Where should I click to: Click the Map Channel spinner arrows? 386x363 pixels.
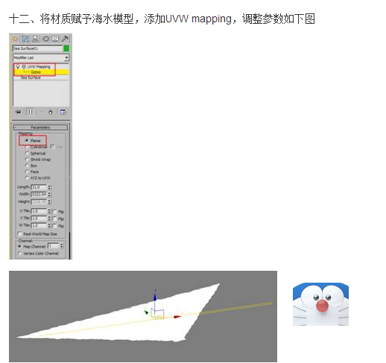click(61, 245)
